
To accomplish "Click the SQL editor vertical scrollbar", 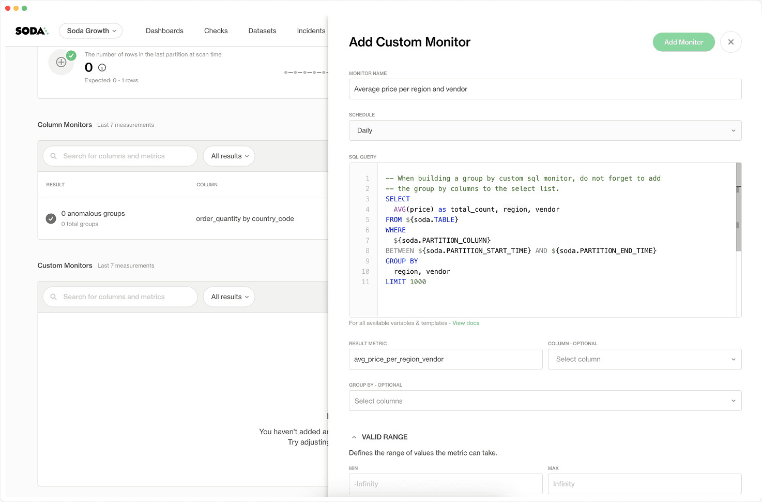I will [739, 207].
